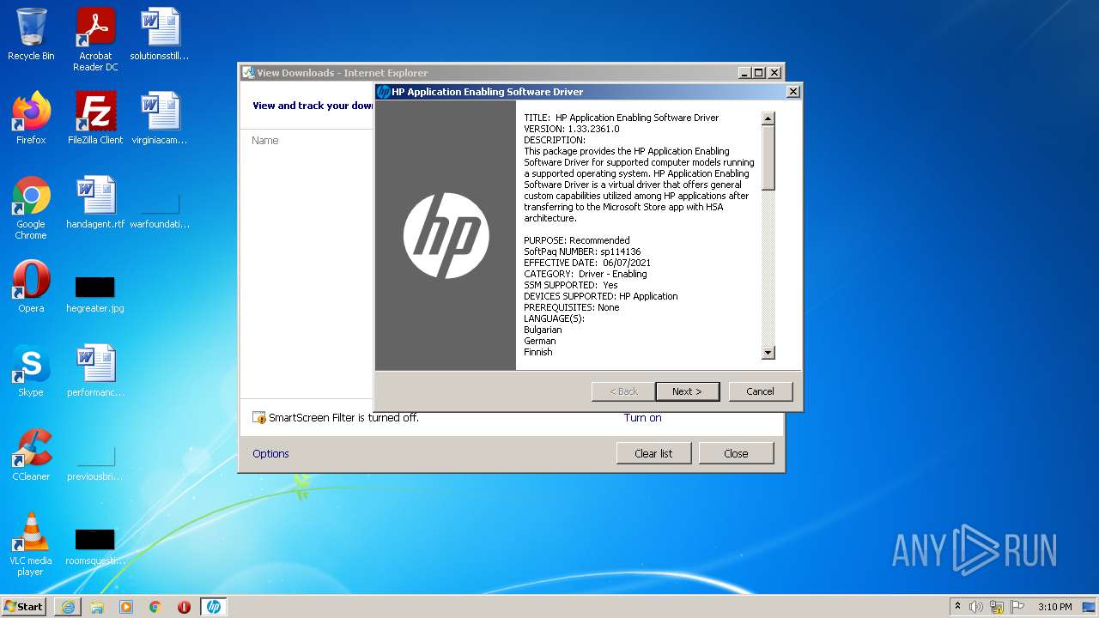Open Chrome from the taskbar
This screenshot has height=618, width=1099.
tap(155, 607)
